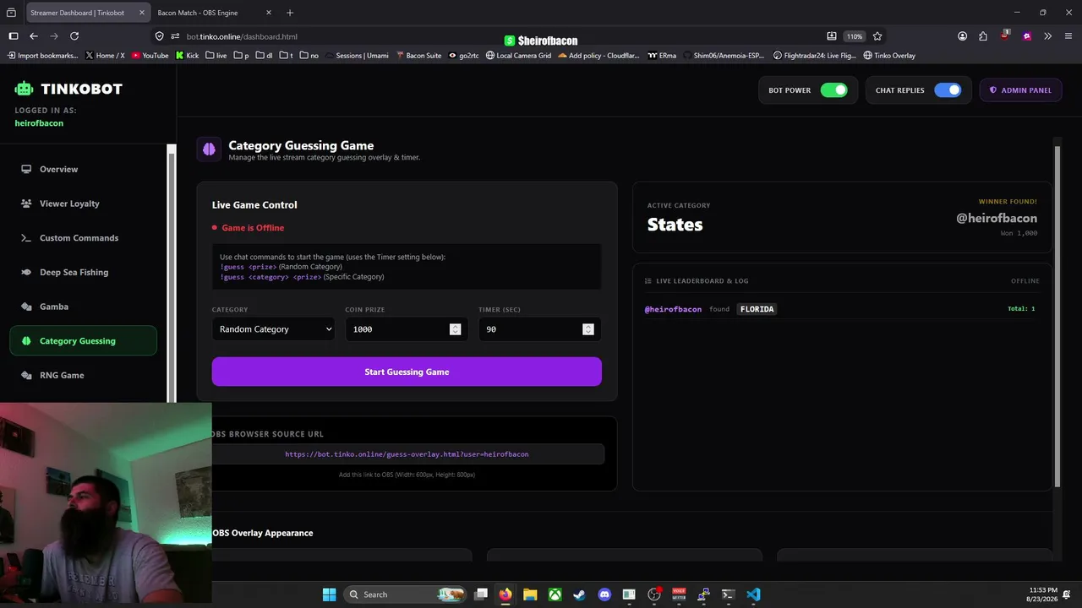Bookmark this page with the star icon

877,36
